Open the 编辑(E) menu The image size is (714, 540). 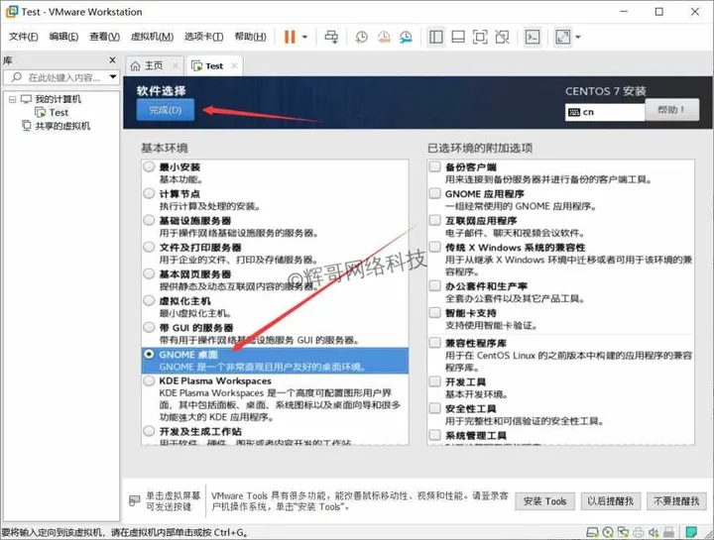[63, 37]
